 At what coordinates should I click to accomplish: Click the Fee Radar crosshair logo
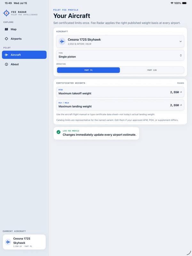pos(6,13)
